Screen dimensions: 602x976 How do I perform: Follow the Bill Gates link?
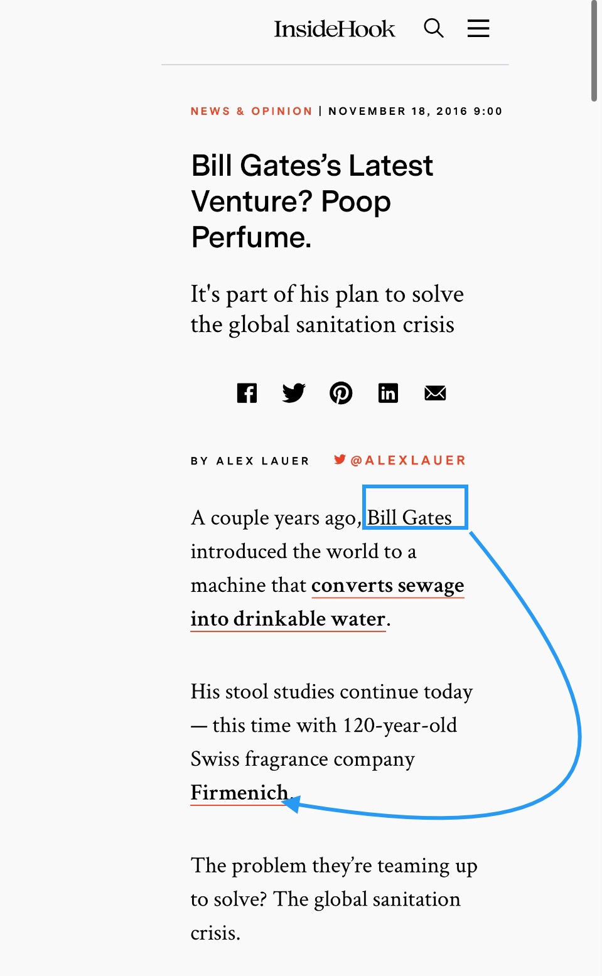[409, 518]
